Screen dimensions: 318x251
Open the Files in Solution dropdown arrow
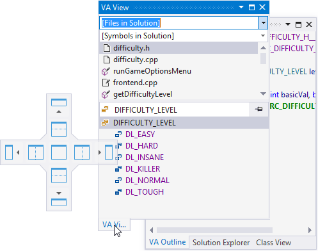tap(263, 23)
